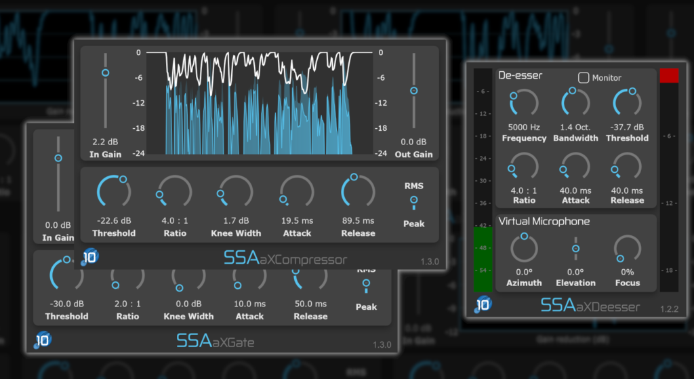Click the Virtual Microphone Elevation slider
This screenshot has width=694, height=379.
(x=575, y=249)
